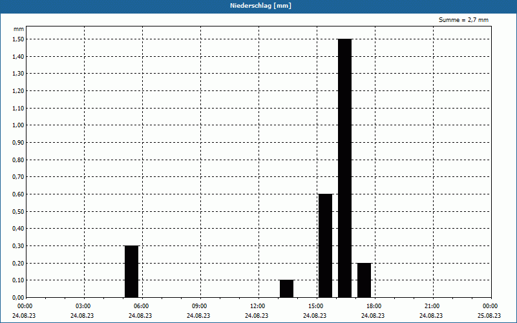Image resolution: width=517 pixels, height=323 pixels.
Task: Select the tallest 1,50 mm precipitation bar
Action: click(x=345, y=168)
